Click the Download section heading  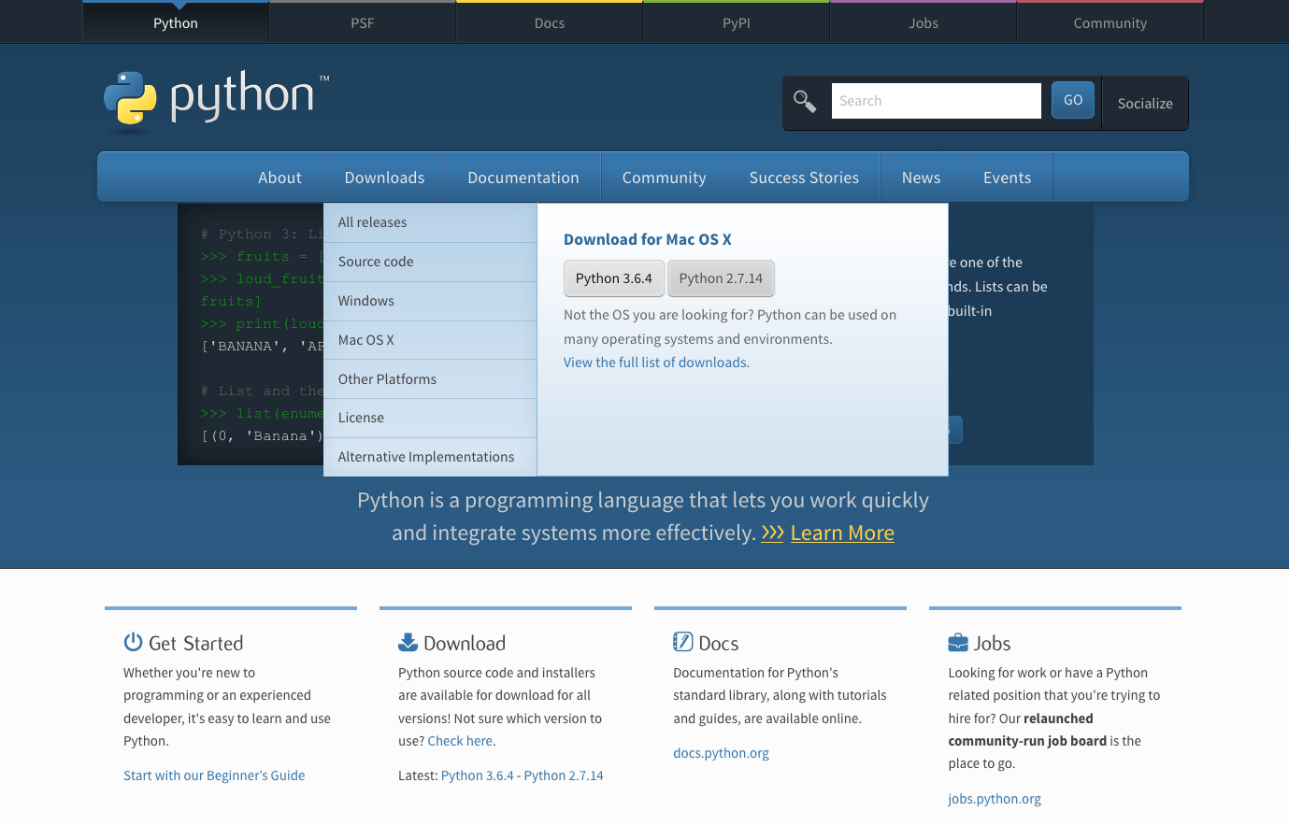pos(465,643)
